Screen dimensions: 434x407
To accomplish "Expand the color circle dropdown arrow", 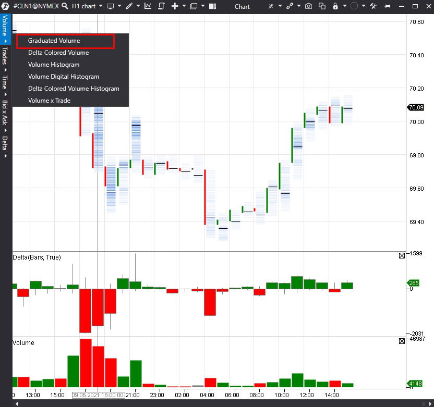I will click(x=364, y=6).
